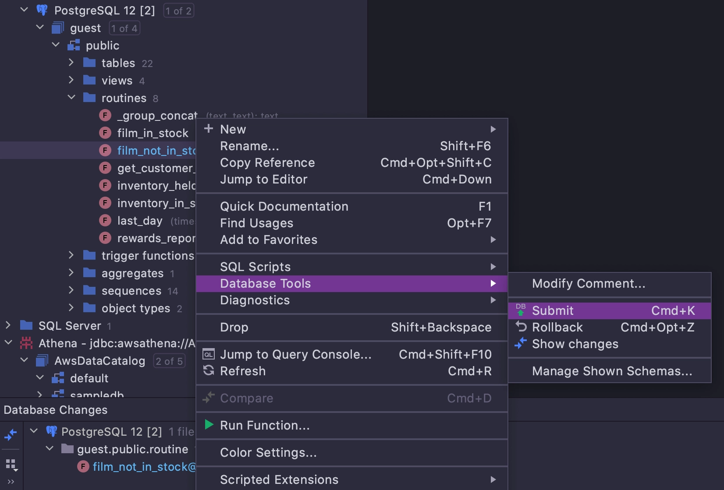724x490 pixels.
Task: Click the Submit DB upload icon
Action: pos(521,310)
